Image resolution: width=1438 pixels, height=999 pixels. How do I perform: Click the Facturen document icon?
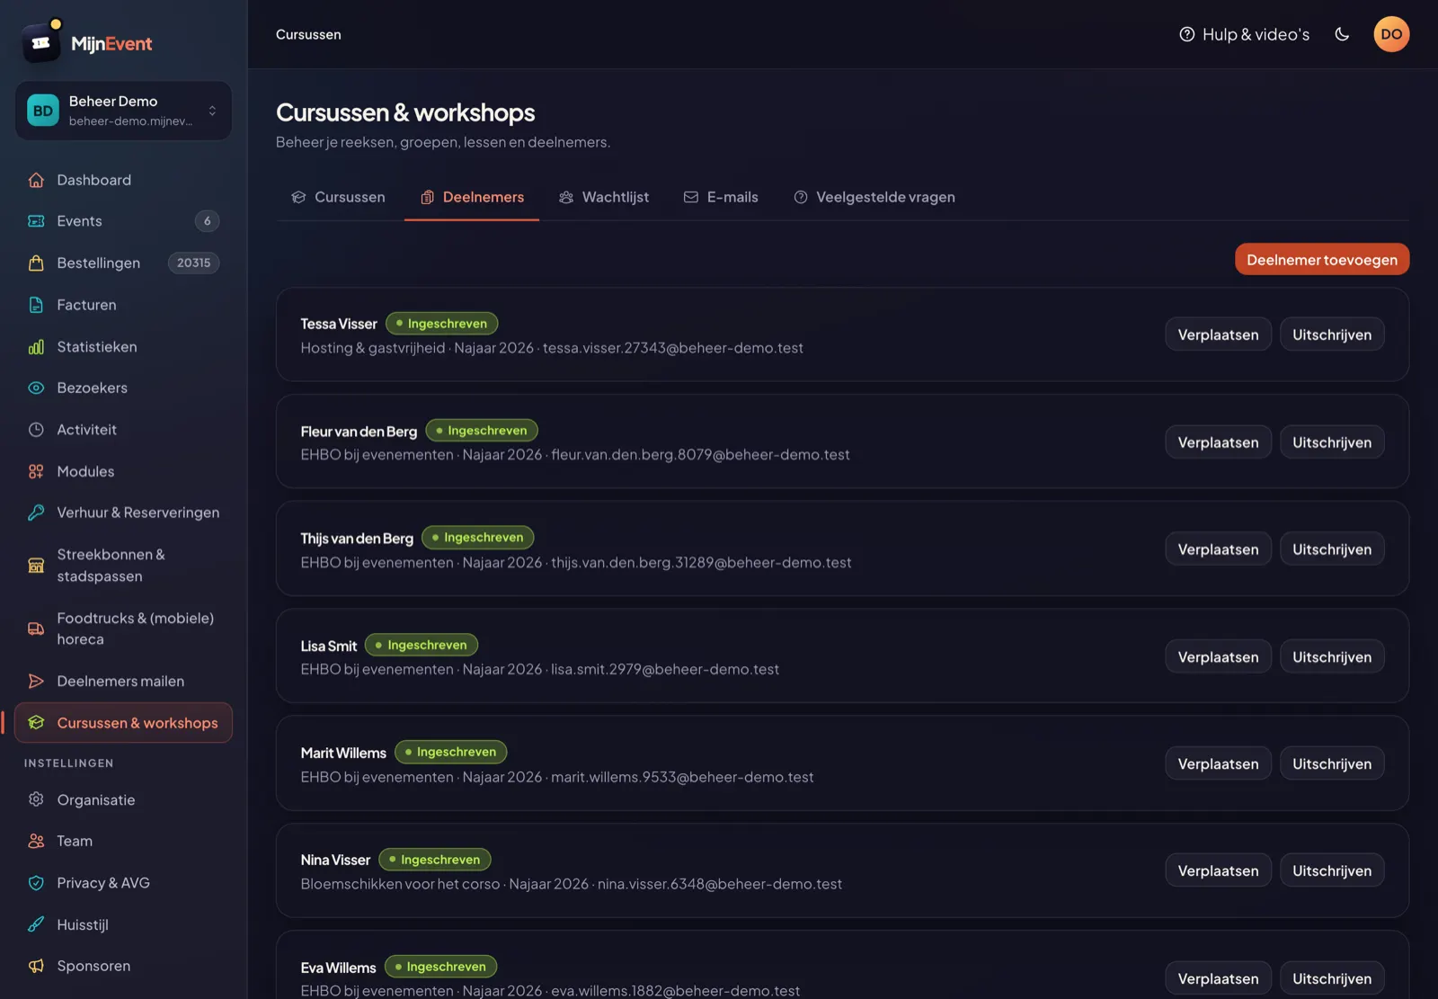[x=36, y=305]
